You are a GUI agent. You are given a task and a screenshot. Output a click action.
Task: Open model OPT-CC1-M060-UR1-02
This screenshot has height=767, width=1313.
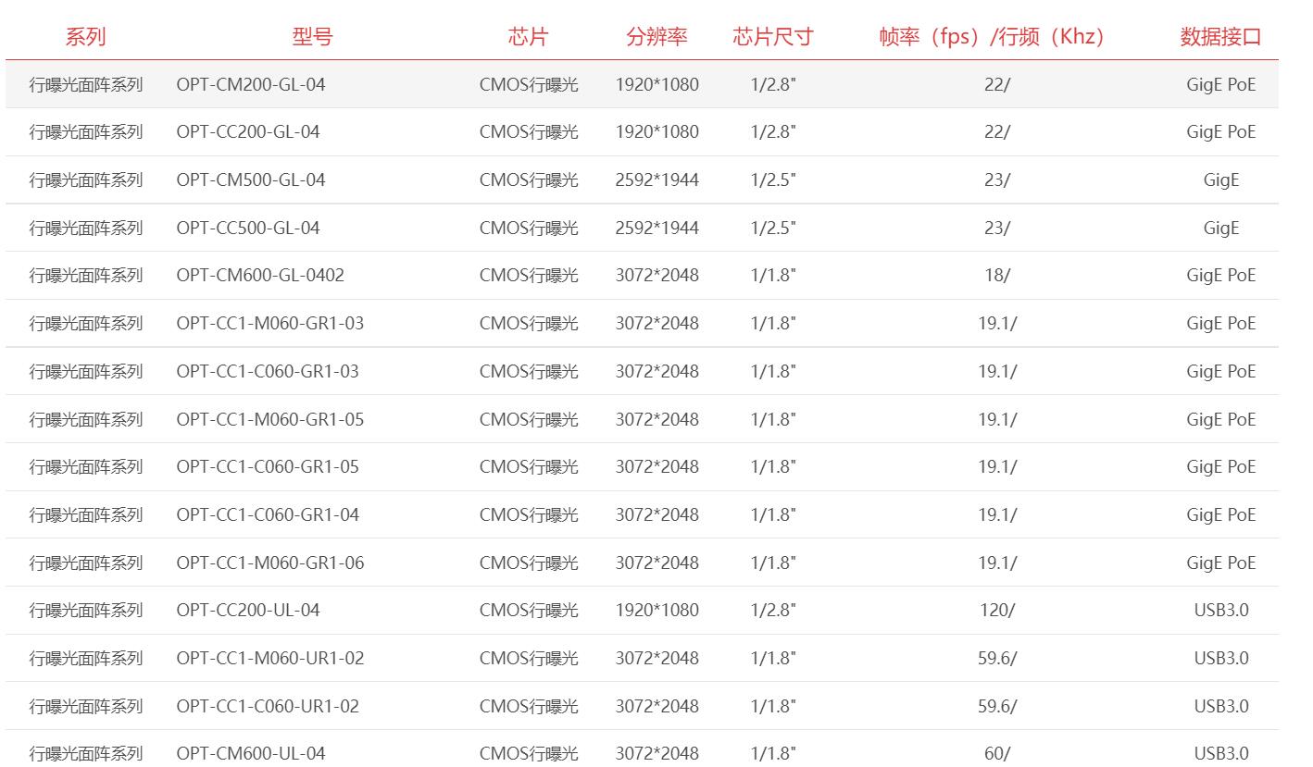pyautogui.click(x=269, y=658)
